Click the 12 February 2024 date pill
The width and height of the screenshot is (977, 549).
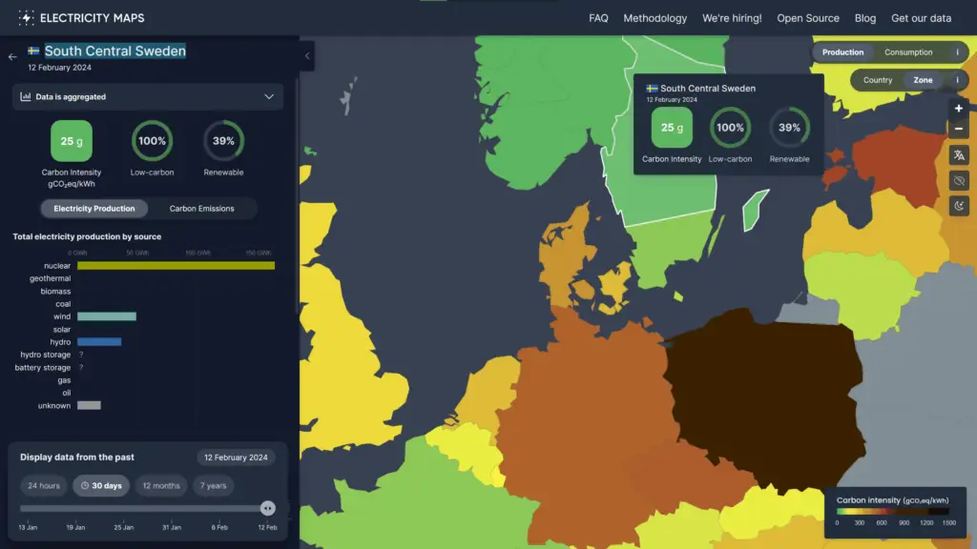point(236,457)
